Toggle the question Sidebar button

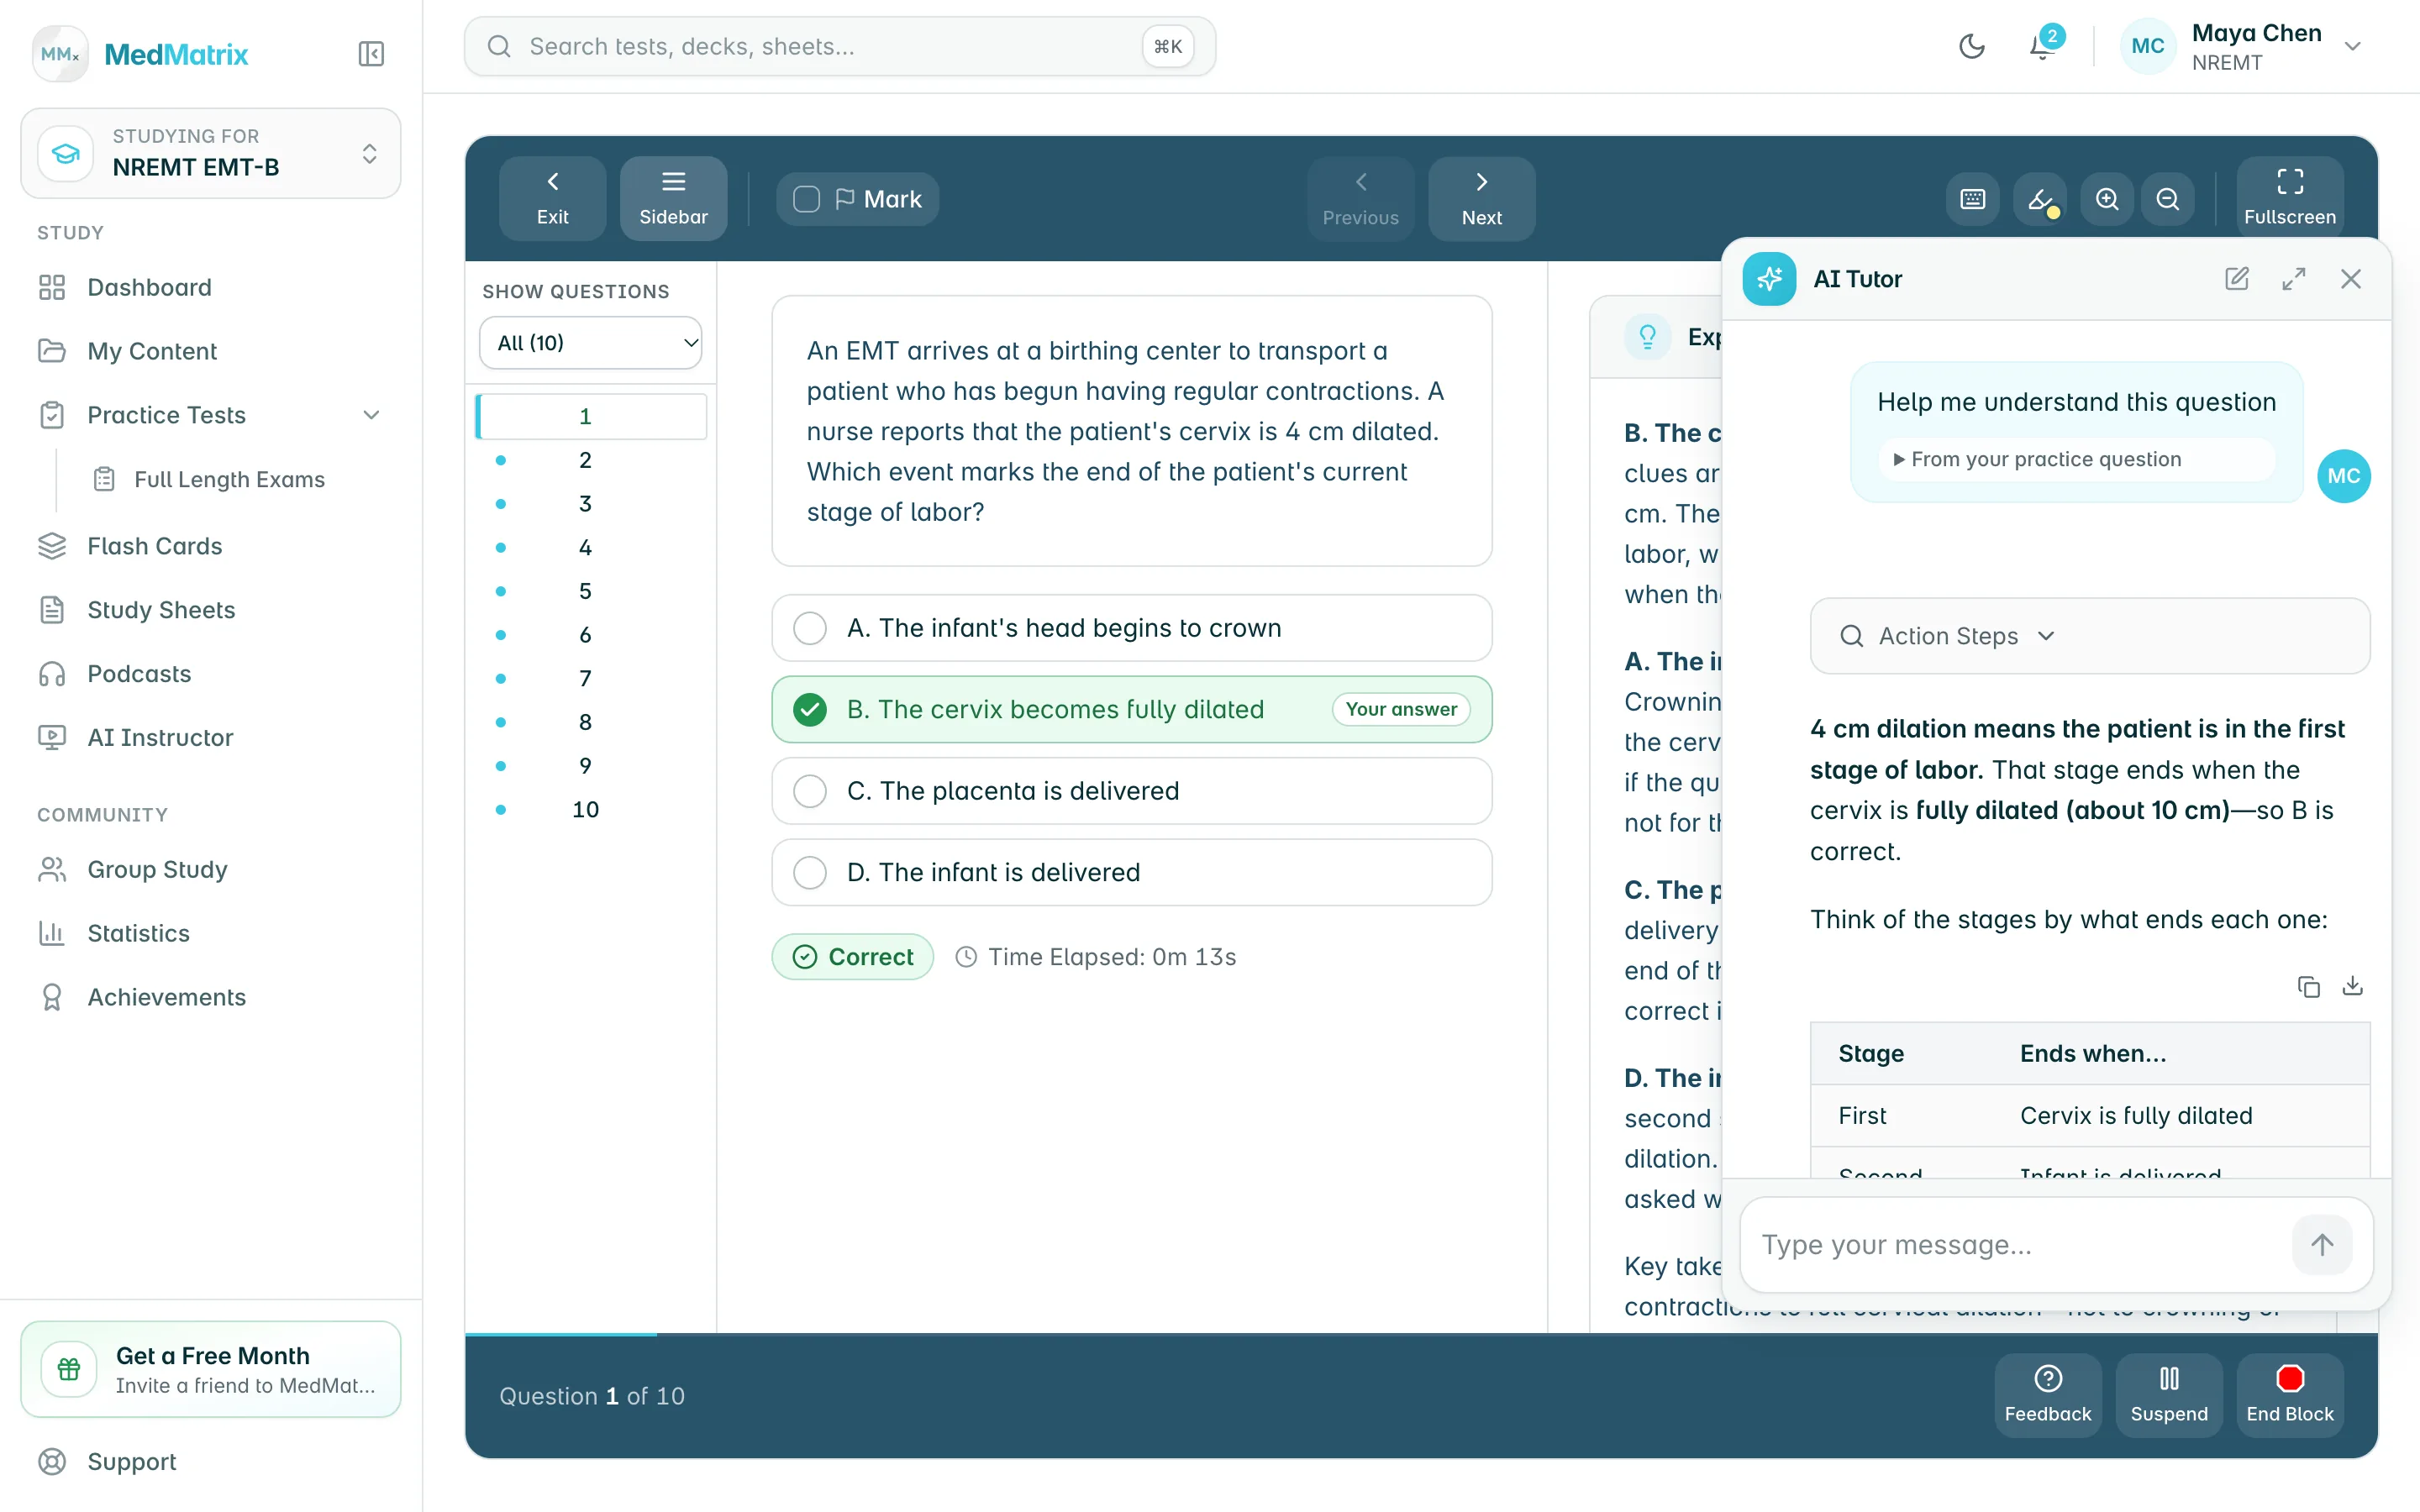coord(673,198)
